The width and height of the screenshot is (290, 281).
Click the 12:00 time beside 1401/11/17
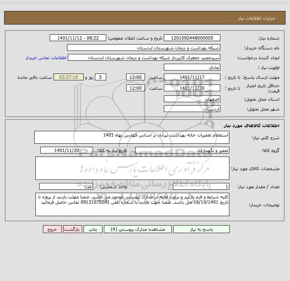(135, 77)
